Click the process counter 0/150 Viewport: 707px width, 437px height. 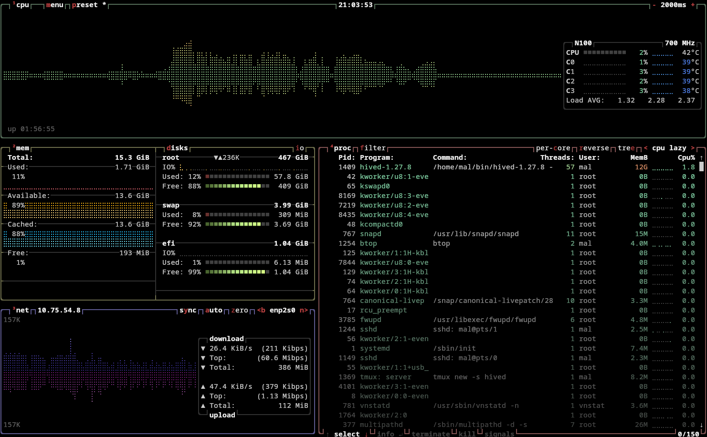tap(688, 434)
